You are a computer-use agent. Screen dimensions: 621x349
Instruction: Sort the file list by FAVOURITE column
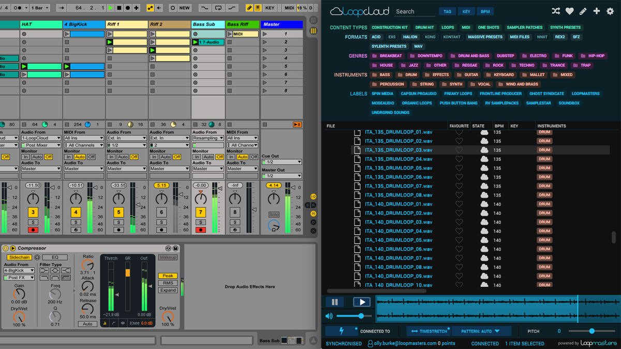point(459,126)
